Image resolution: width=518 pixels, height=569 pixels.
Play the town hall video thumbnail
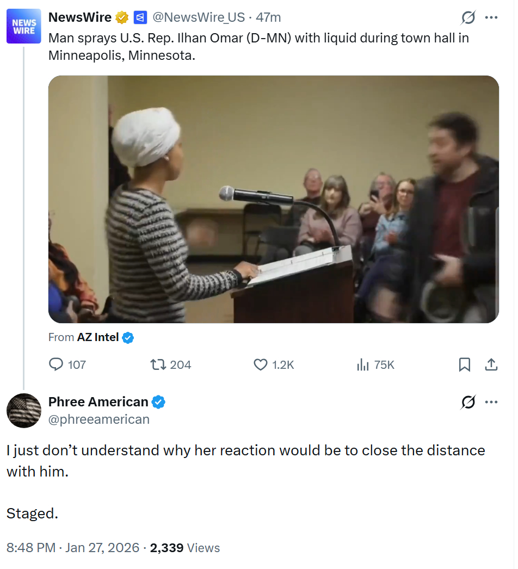pos(273,199)
